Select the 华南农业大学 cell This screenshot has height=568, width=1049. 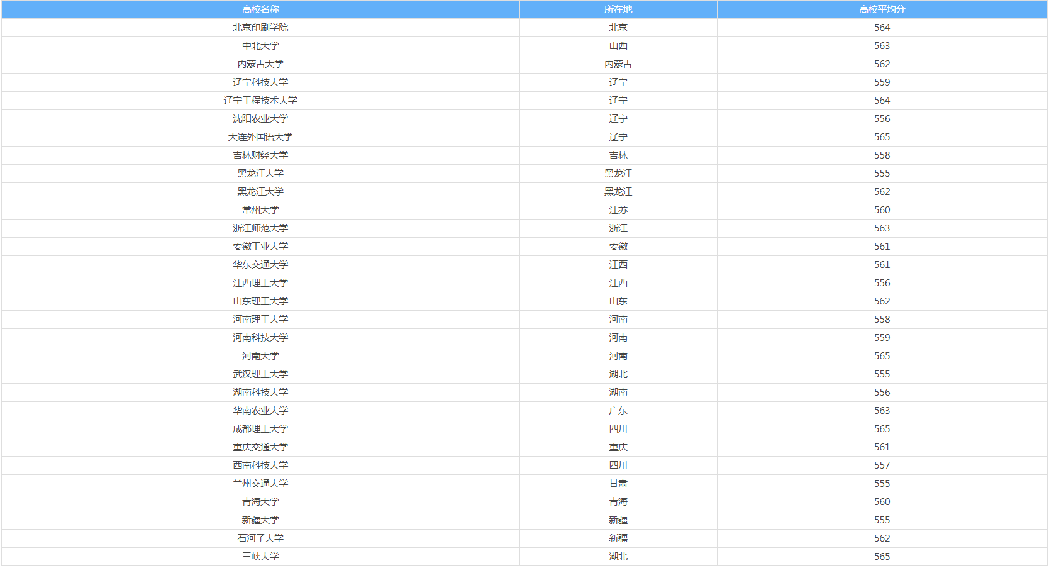point(260,411)
